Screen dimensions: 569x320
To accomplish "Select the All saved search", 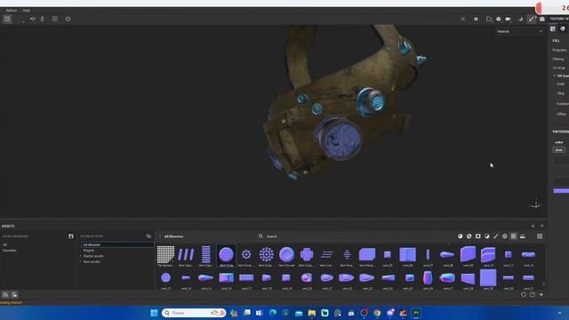I will [x=4, y=245].
